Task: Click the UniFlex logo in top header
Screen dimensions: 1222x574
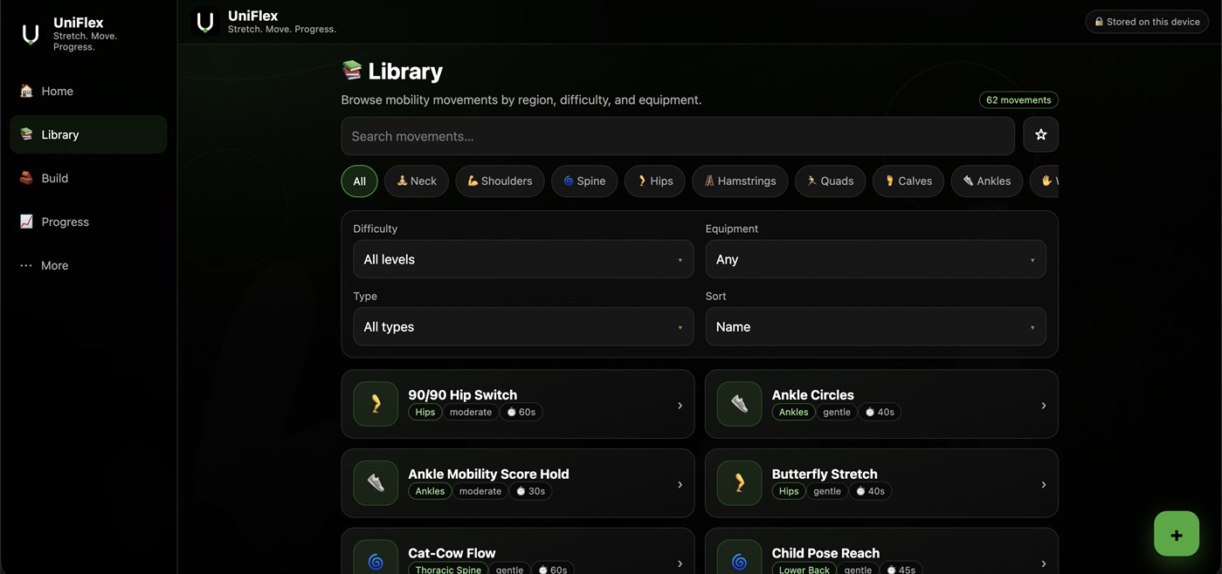Action: click(205, 22)
